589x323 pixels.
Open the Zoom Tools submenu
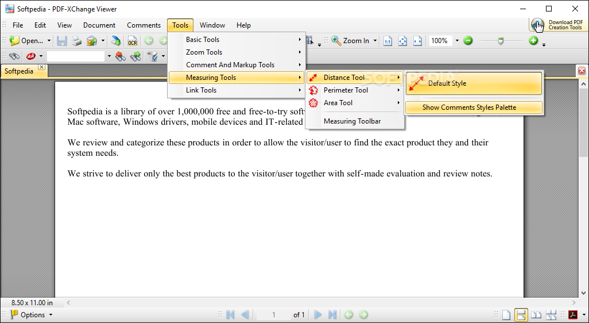(237, 52)
